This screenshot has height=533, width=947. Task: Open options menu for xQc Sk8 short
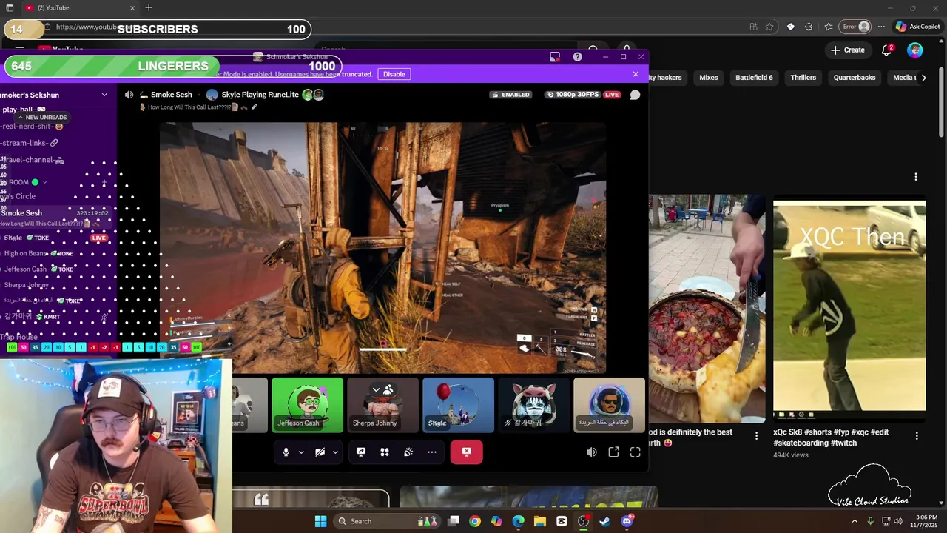tap(917, 436)
